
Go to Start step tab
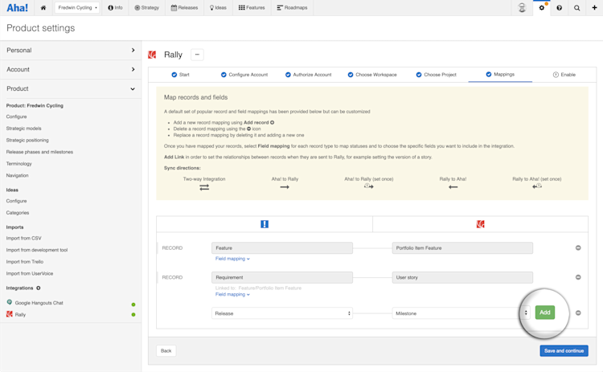tap(180, 75)
